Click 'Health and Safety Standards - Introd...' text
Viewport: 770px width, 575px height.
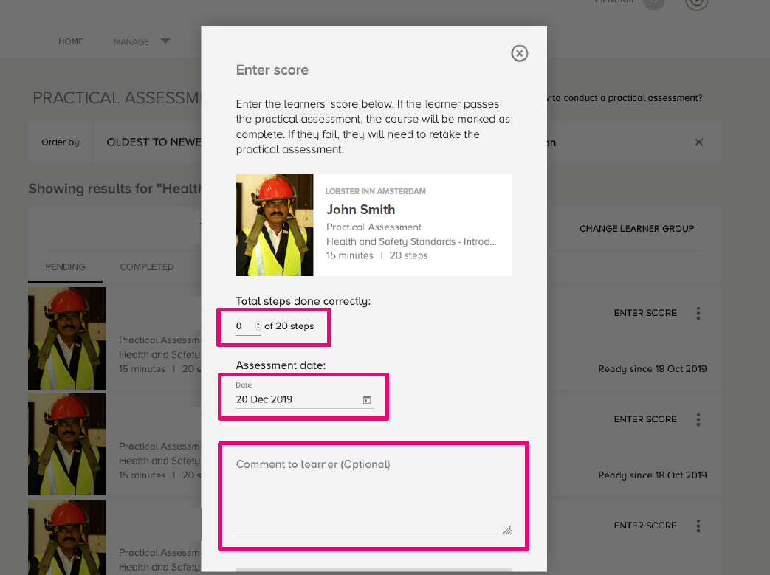tap(411, 241)
